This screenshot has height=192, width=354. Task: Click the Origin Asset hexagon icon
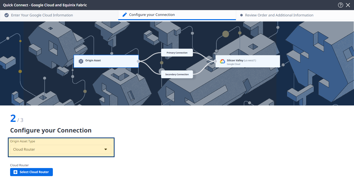tap(81, 61)
